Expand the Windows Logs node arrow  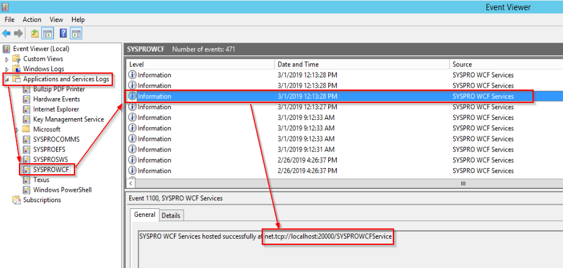7,69
